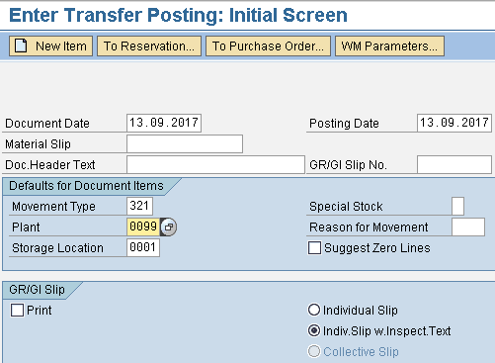
Task: Select the Collective Slip radio button
Action: pyautogui.click(x=314, y=351)
